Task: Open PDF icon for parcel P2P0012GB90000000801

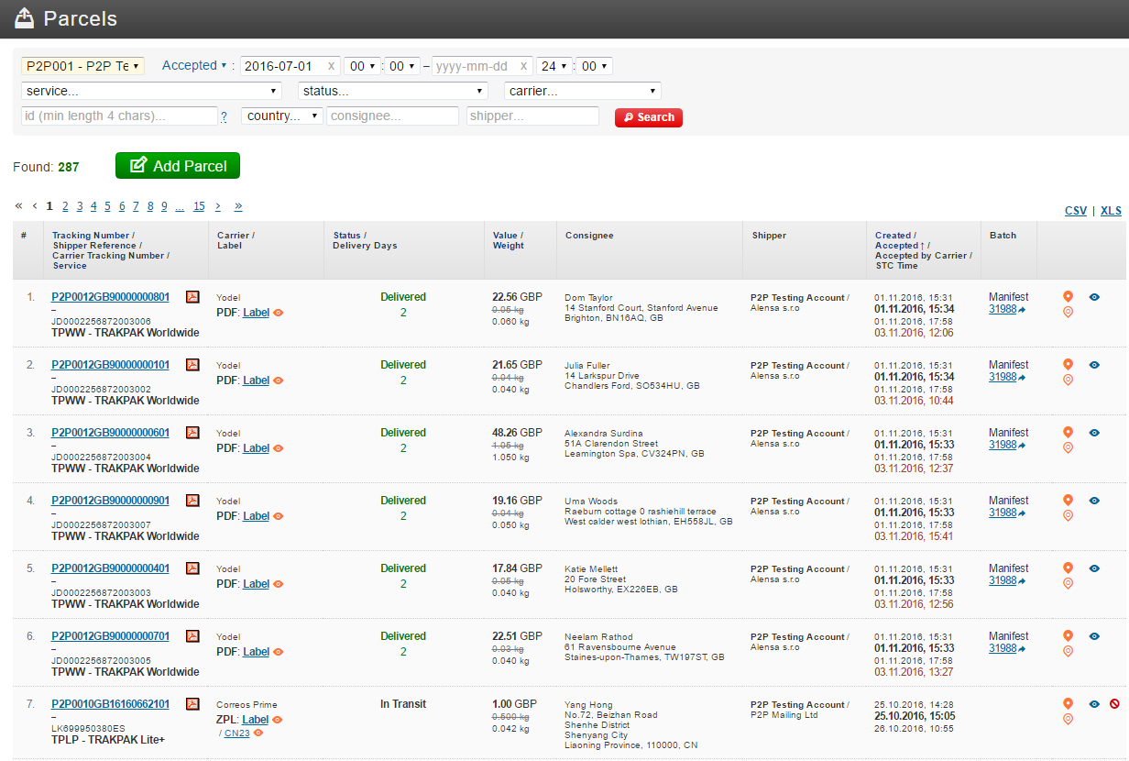Action: click(x=192, y=297)
